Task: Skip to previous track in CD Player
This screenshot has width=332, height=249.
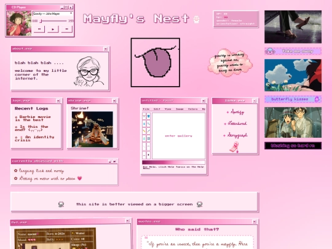Action: [39, 29]
